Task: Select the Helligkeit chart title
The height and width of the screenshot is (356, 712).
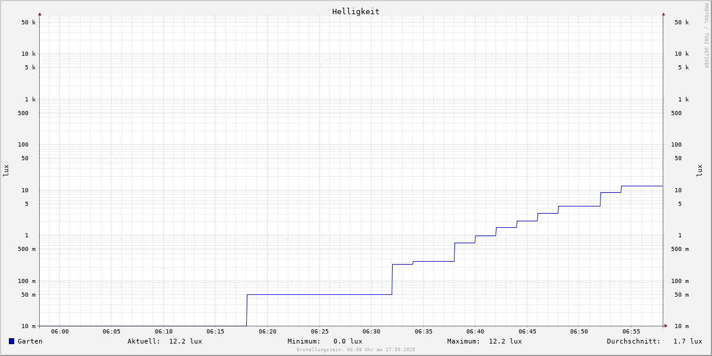Action: pos(355,11)
